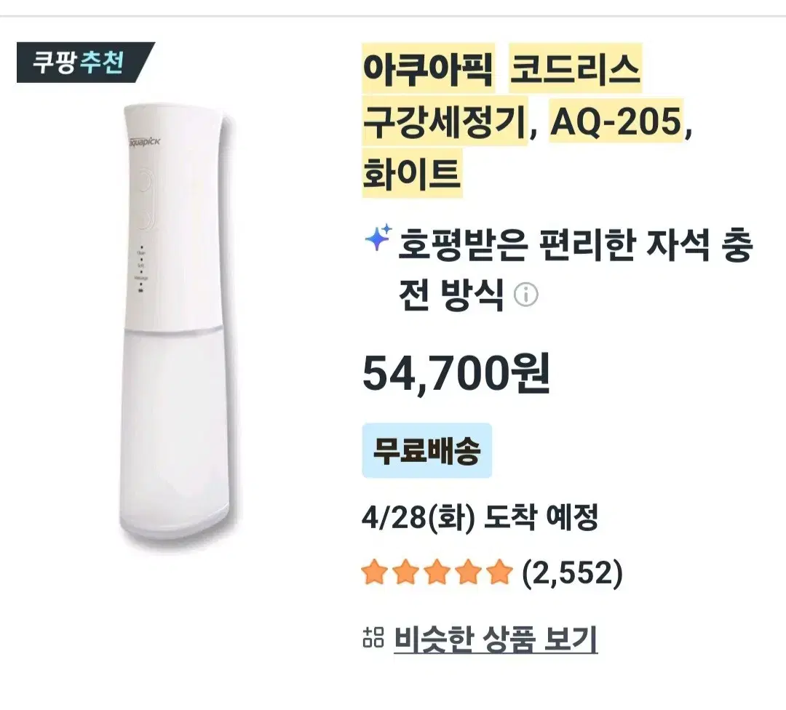The width and height of the screenshot is (786, 710).
Task: Click the 54,700원 price
Action: [x=456, y=373]
